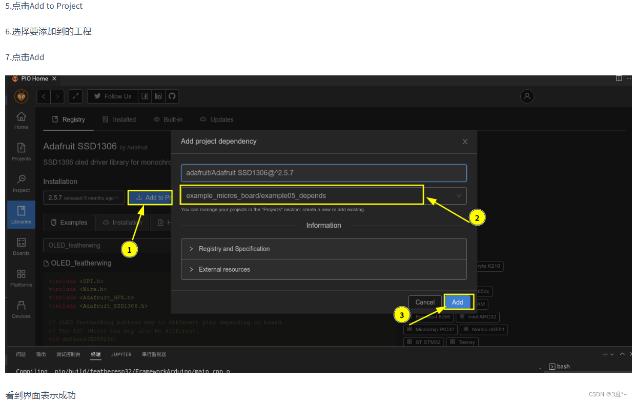Switch to the 串行监视器 panel tab
This screenshot has width=635, height=402.
click(x=154, y=354)
